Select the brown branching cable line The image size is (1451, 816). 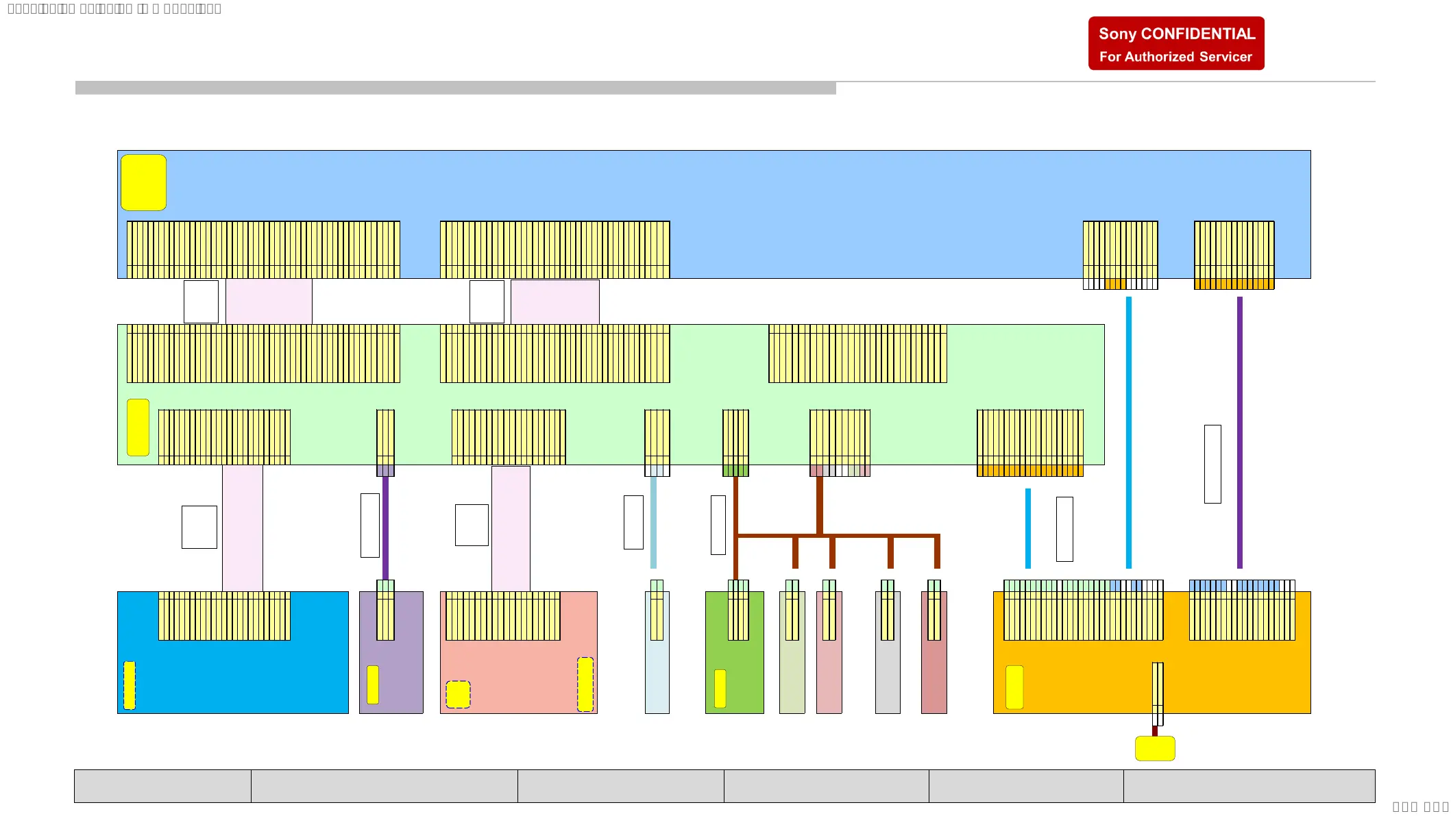pos(836,535)
